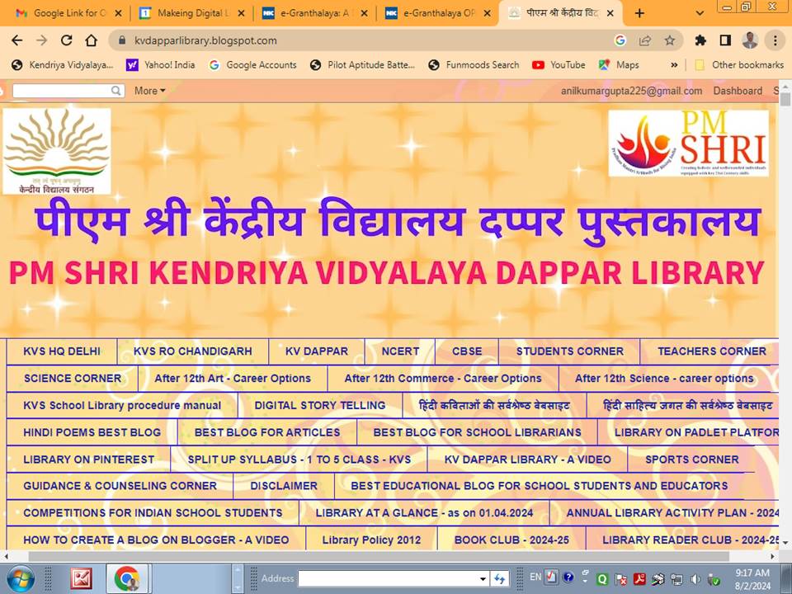Open the YouTube bookmark
Image resolution: width=792 pixels, height=594 pixels.
(x=559, y=64)
